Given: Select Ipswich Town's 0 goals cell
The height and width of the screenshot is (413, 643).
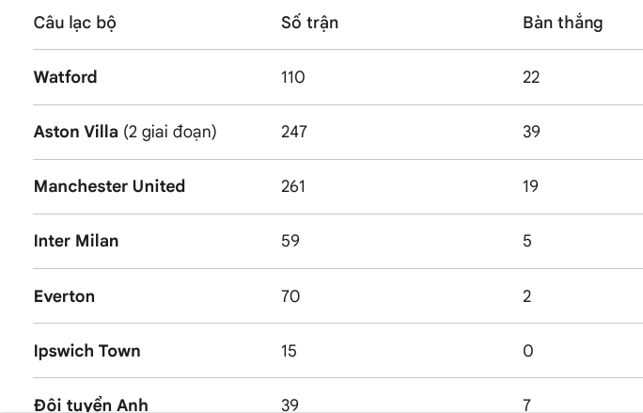Looking at the screenshot, I should pyautogui.click(x=527, y=351).
